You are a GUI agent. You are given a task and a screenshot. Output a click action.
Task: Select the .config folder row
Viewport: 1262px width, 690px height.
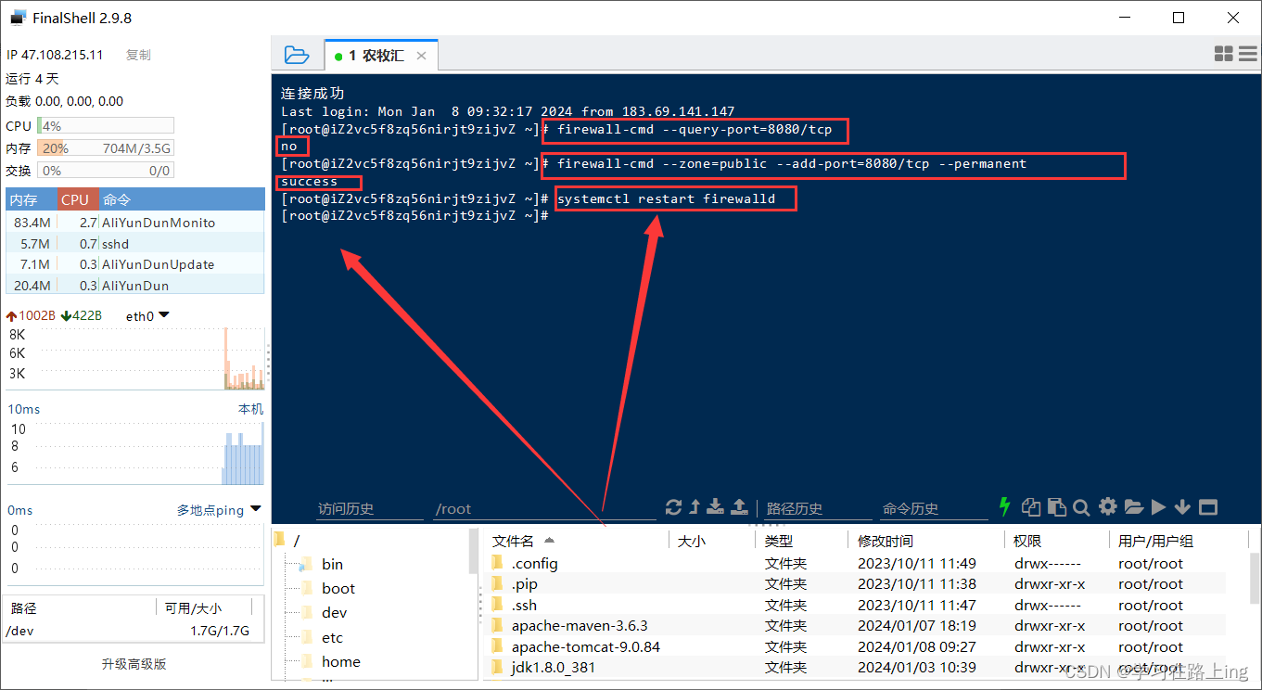(x=855, y=563)
